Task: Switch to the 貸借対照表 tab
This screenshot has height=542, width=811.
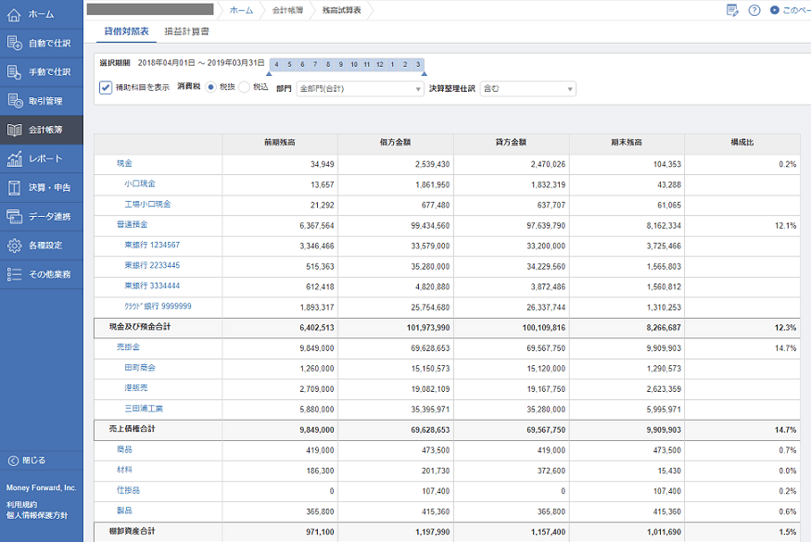Action: pos(126,32)
